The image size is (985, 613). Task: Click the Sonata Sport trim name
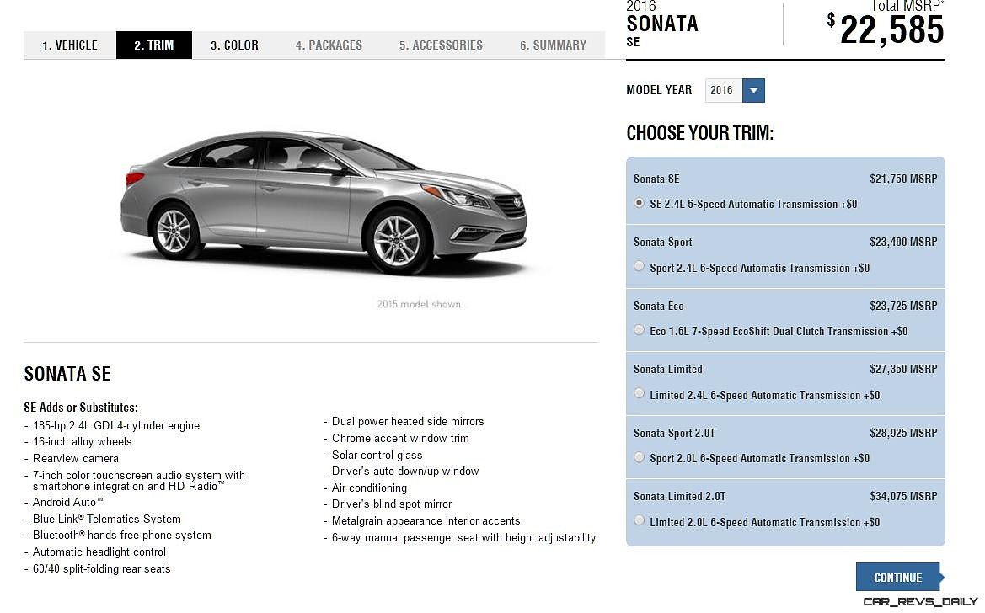click(x=663, y=243)
